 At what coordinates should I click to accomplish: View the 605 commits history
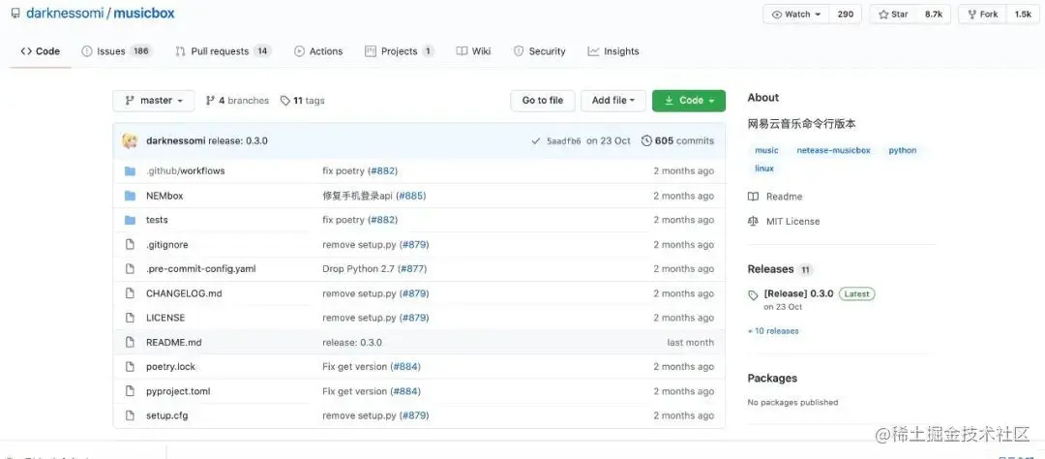(x=677, y=140)
